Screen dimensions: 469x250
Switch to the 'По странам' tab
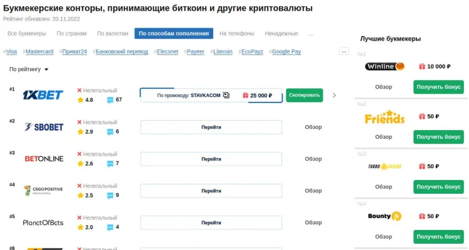[71, 34]
